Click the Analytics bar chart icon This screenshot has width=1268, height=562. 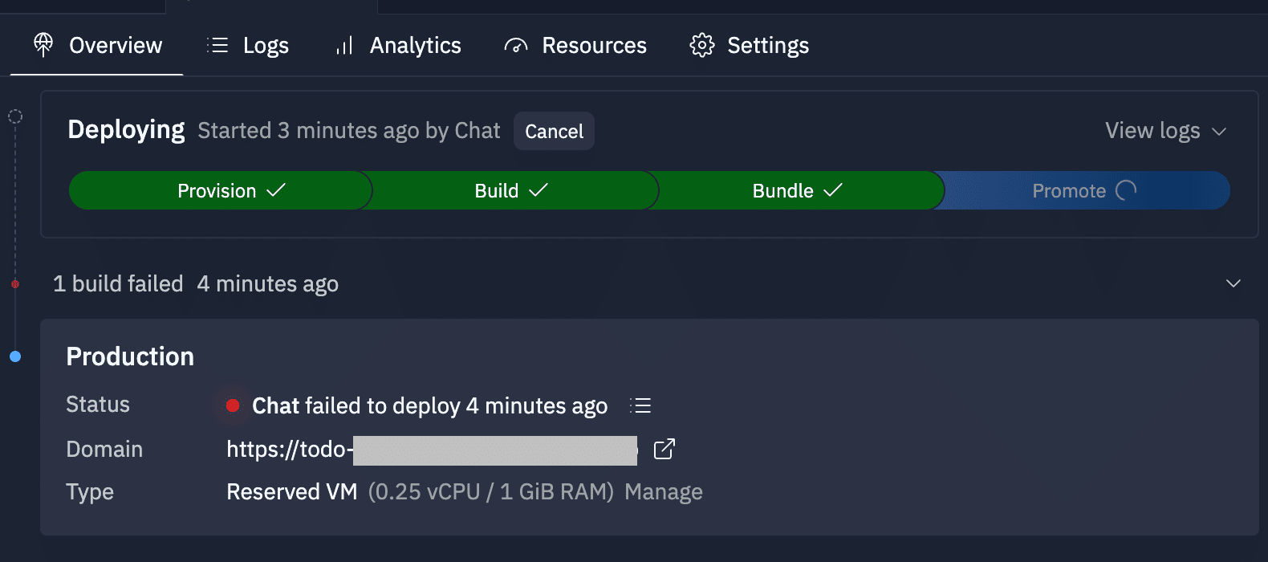click(344, 46)
